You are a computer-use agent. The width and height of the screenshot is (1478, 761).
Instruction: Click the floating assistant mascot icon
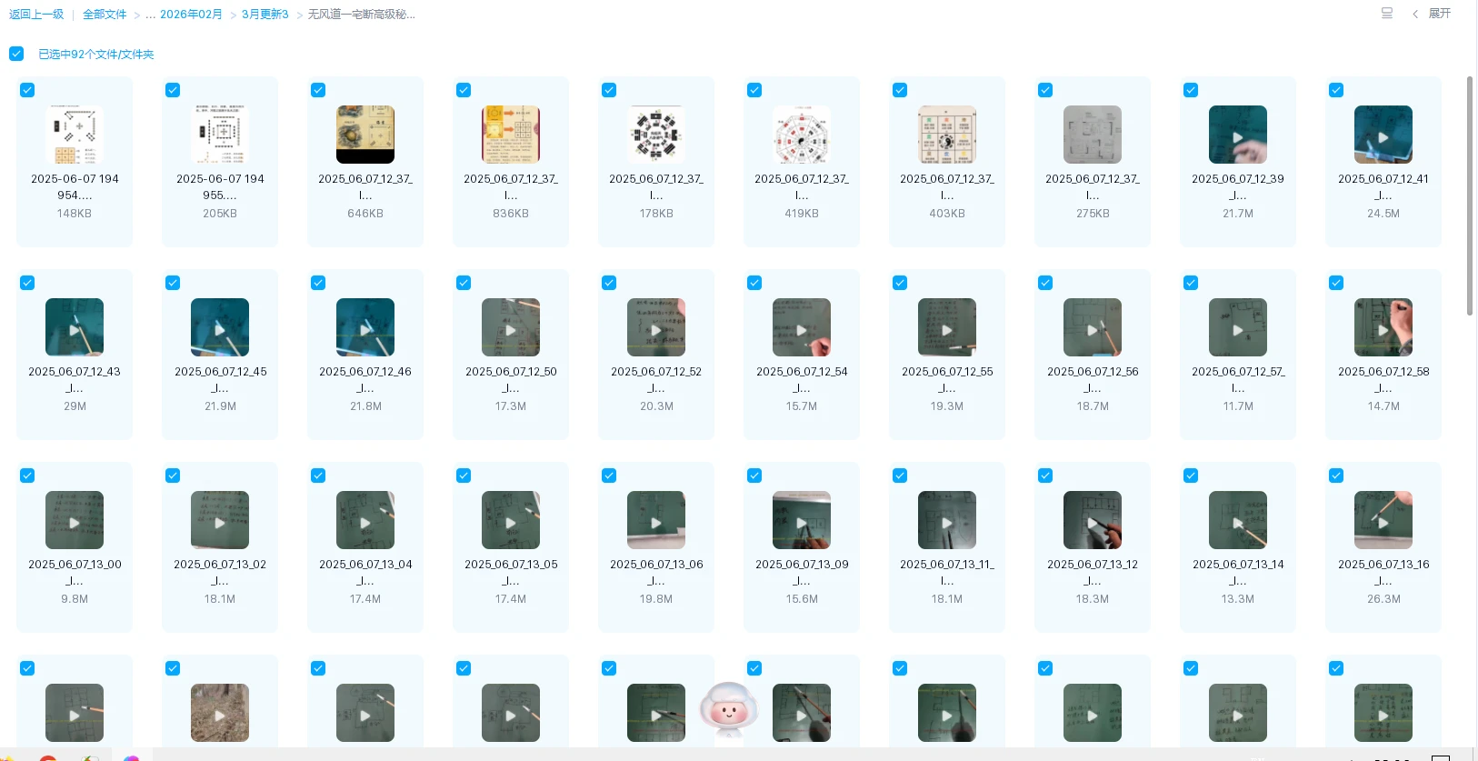(x=729, y=709)
